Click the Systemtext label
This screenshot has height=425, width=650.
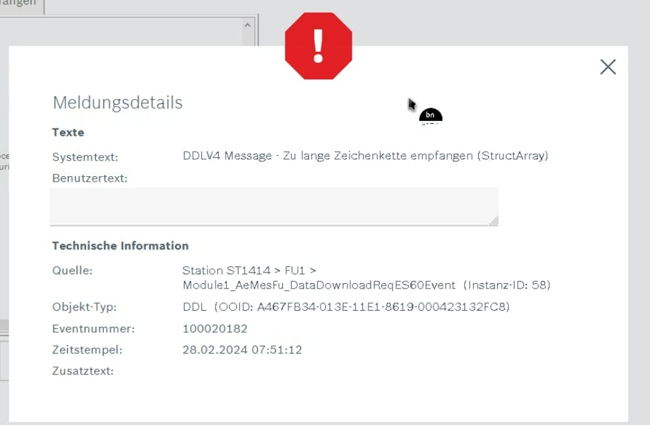tap(85, 157)
